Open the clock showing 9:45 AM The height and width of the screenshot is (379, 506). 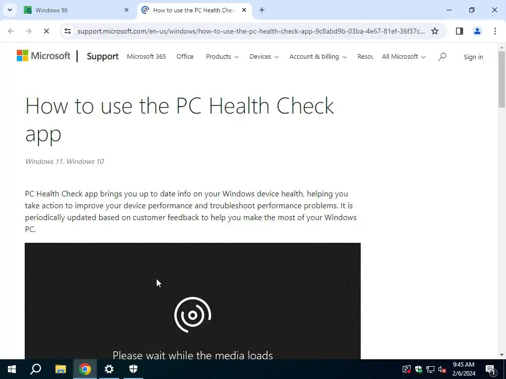click(464, 369)
